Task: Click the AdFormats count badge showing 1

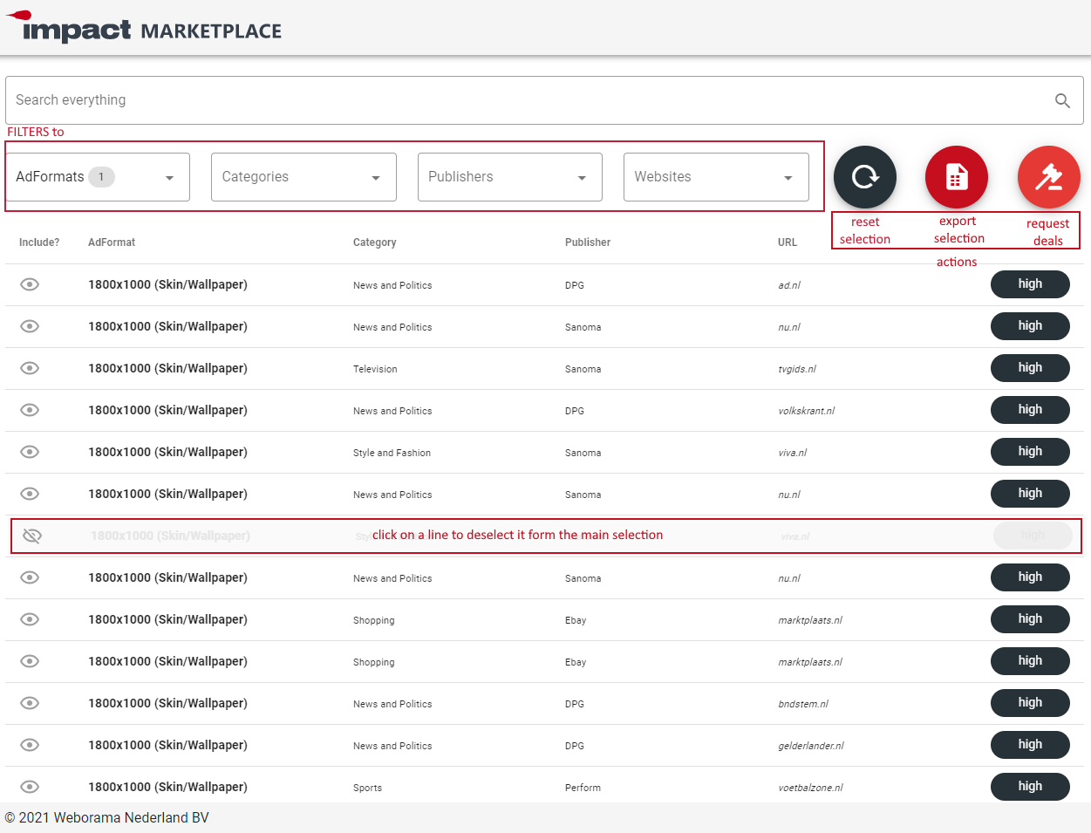Action: 101,177
